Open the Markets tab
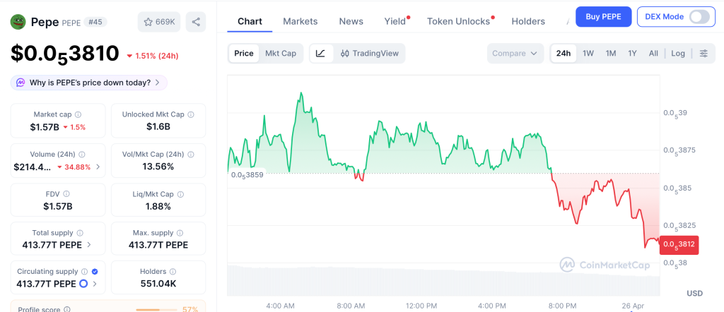724x312 pixels. (x=300, y=21)
